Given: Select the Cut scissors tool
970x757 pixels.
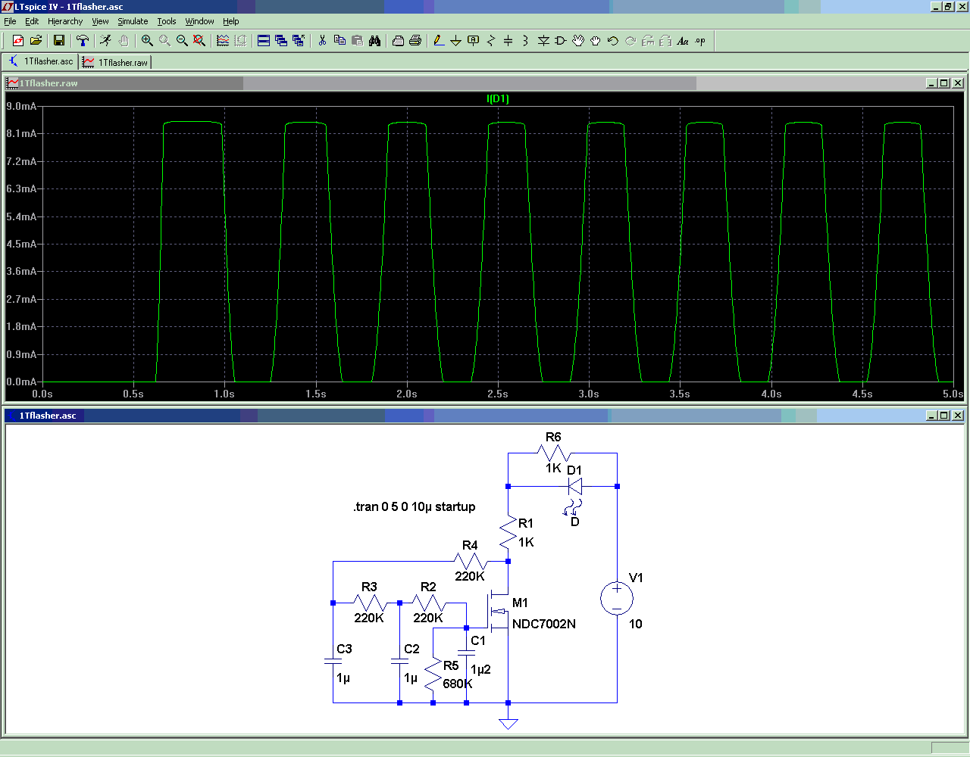Looking at the screenshot, I should (322, 41).
